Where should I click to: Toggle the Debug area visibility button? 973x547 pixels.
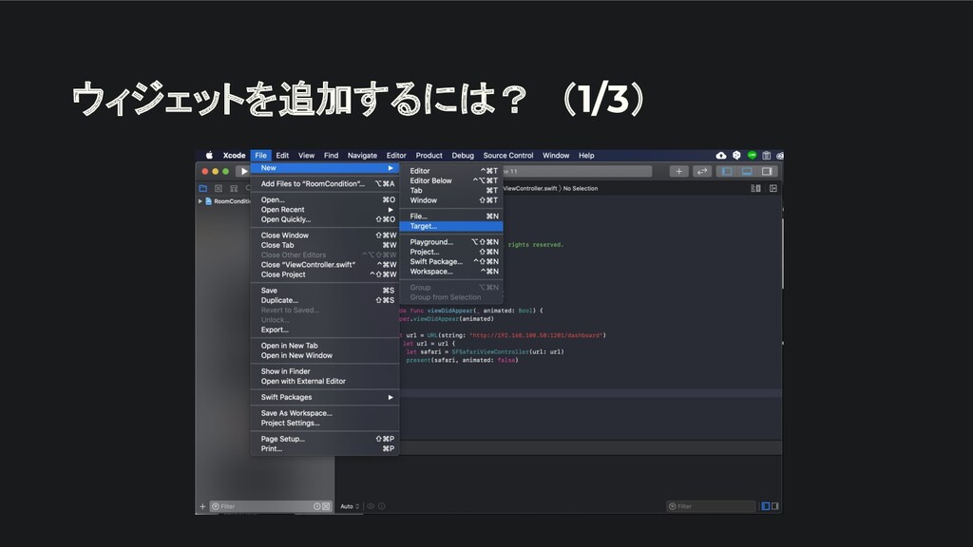(747, 171)
